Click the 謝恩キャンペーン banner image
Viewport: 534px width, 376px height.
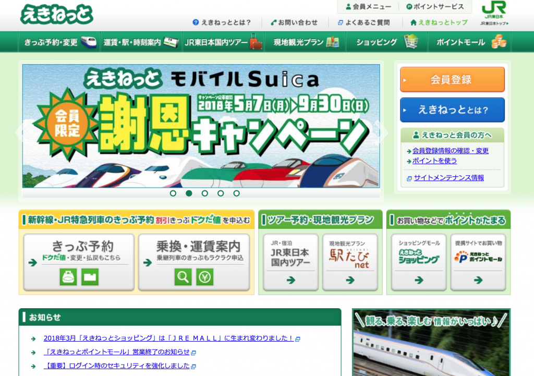(x=201, y=126)
